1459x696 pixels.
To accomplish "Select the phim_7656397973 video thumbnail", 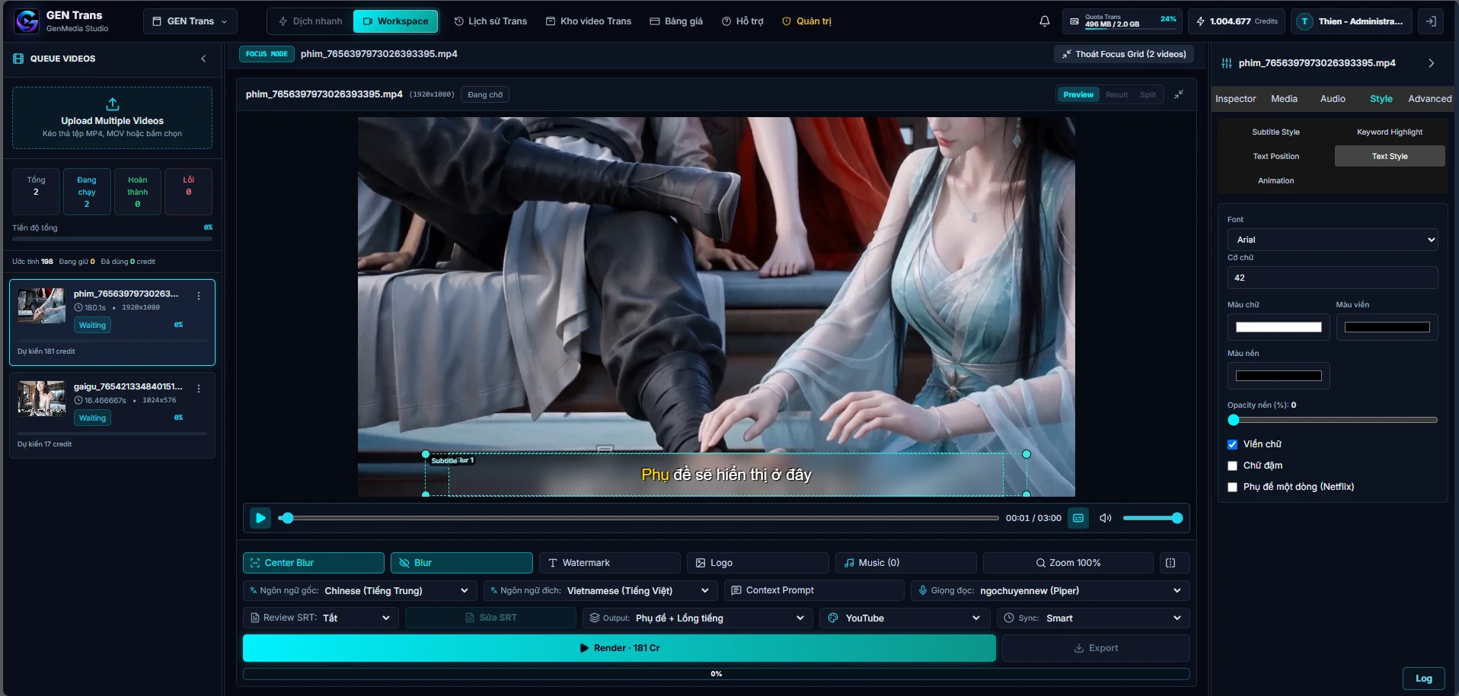I will [x=41, y=306].
